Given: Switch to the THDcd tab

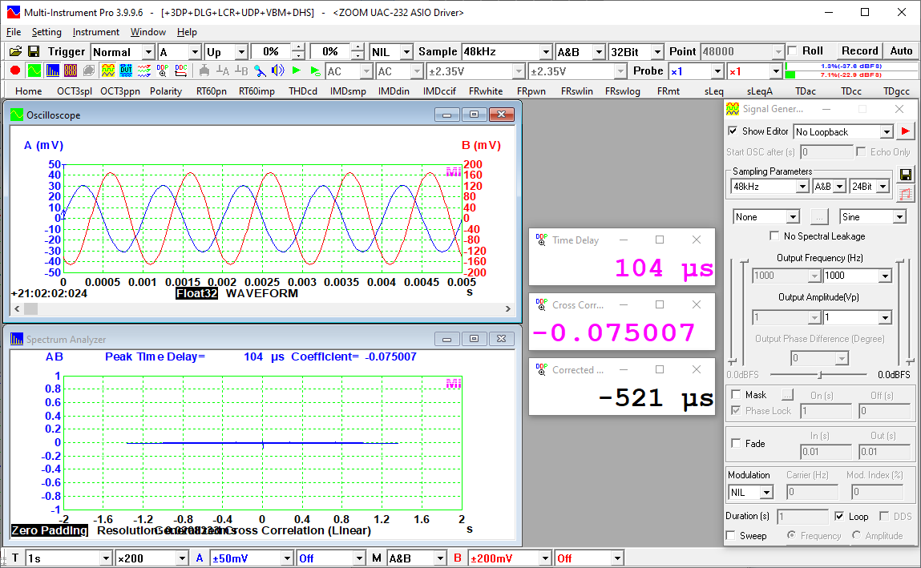Looking at the screenshot, I should click(303, 91).
